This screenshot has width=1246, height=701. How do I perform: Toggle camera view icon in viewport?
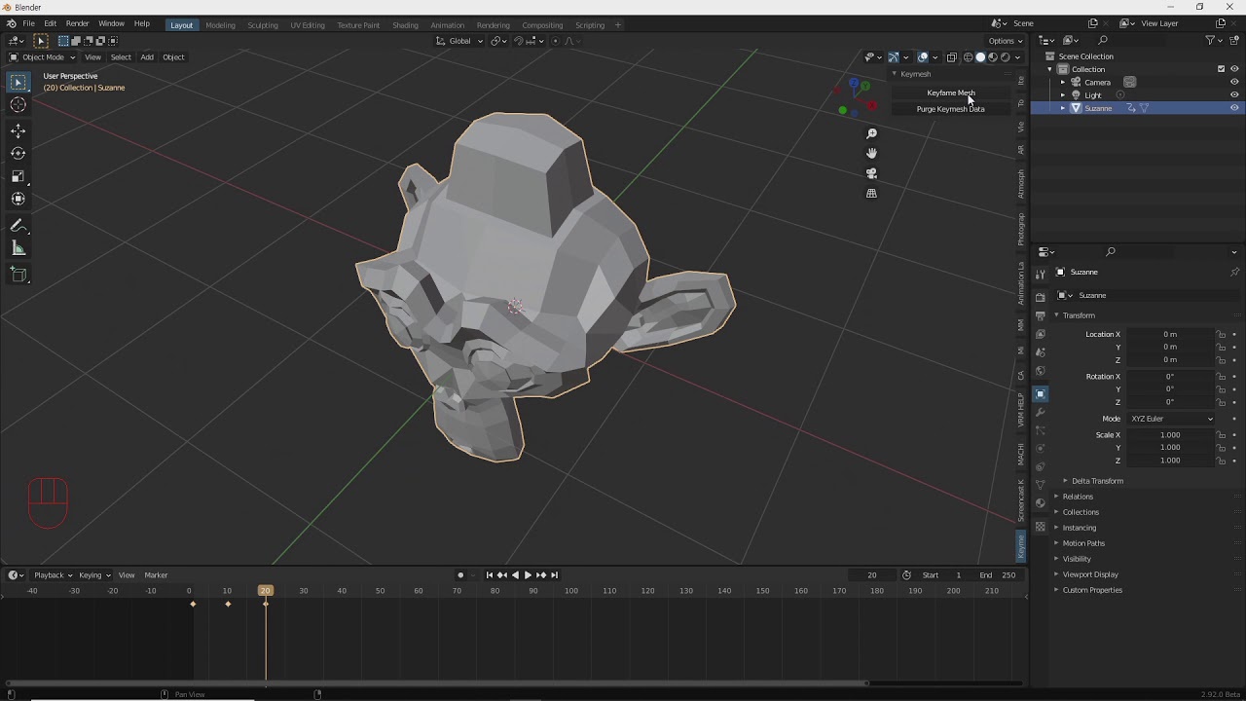pos(871,173)
